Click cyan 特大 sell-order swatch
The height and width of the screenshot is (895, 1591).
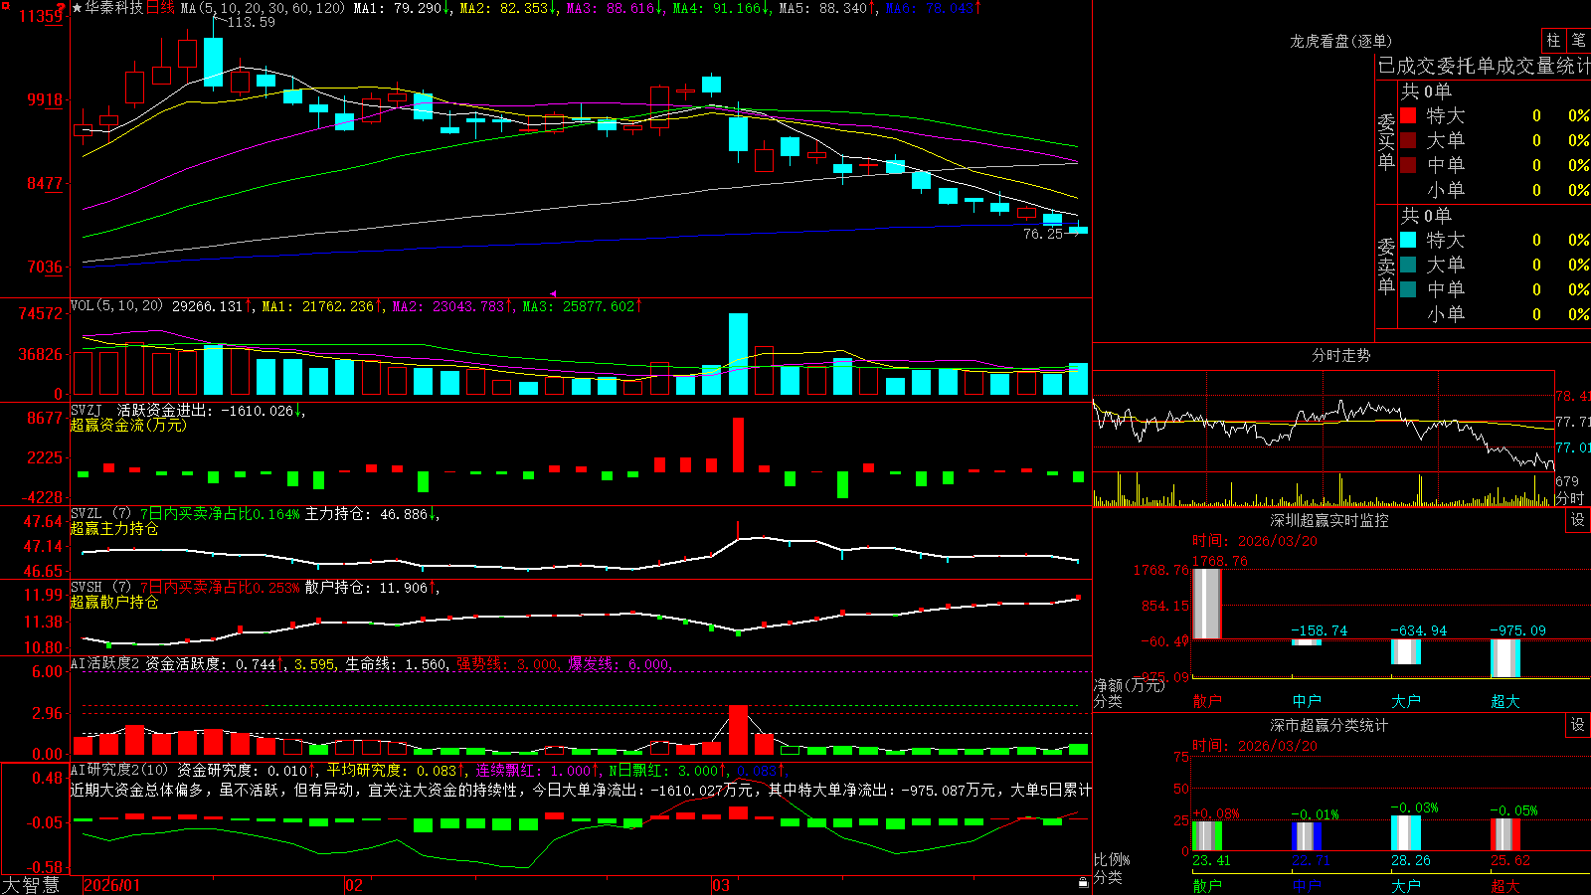1408,240
